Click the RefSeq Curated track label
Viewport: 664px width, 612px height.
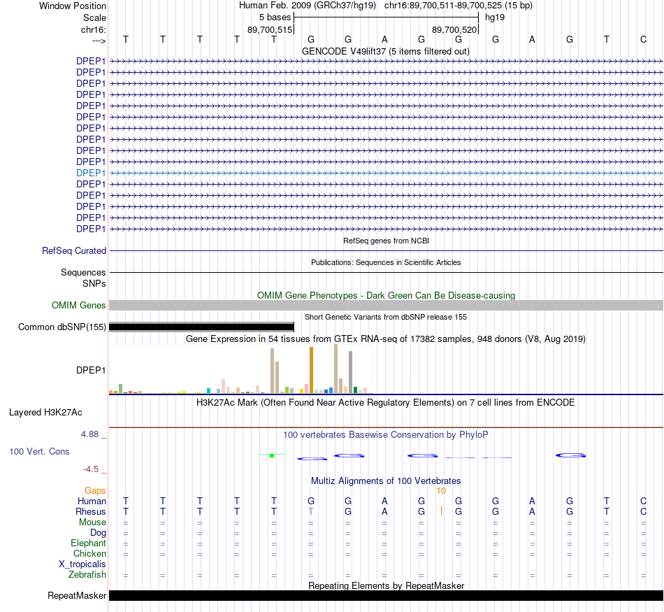point(73,251)
